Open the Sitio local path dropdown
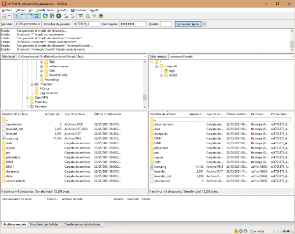 pos(145,57)
